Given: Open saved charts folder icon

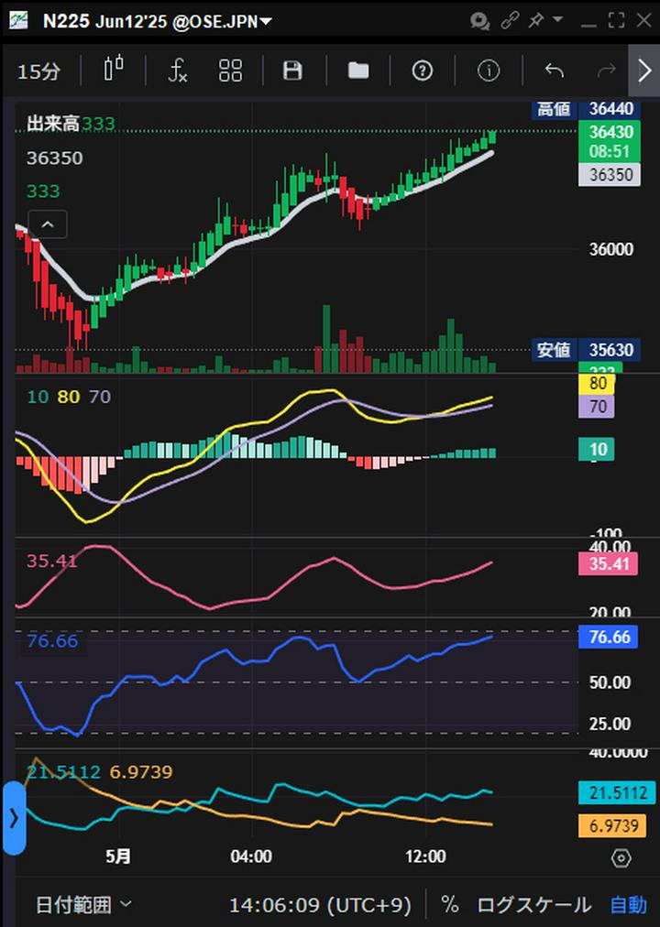Looking at the screenshot, I should 358,71.
